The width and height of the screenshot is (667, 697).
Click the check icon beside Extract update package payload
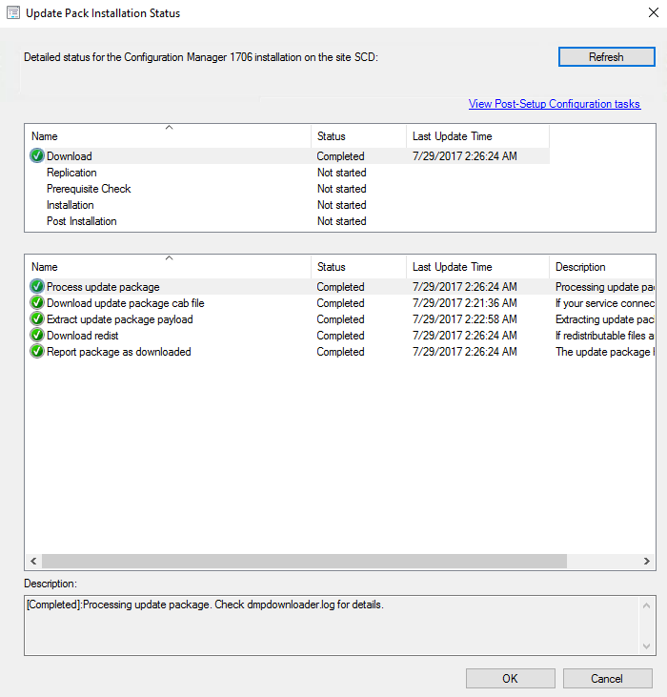pos(37,318)
